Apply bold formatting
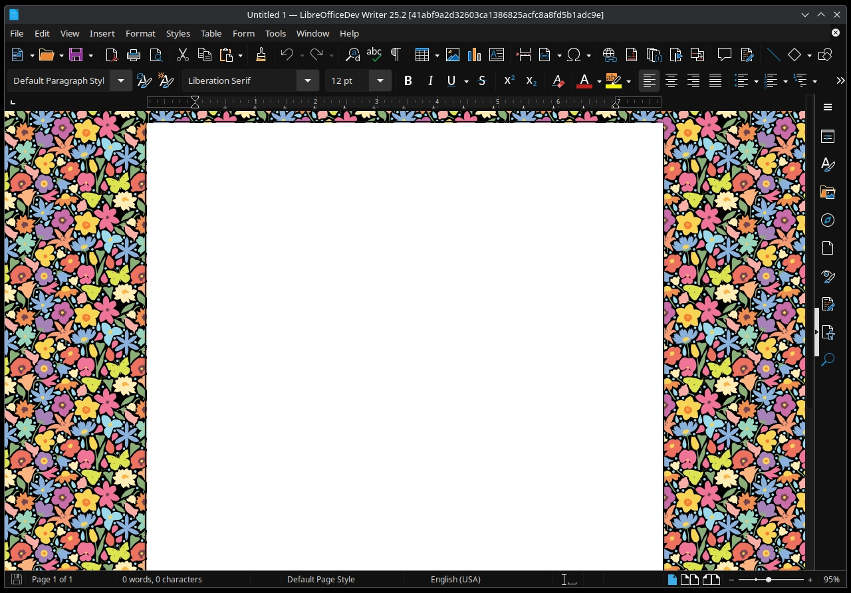The image size is (851, 593). pyautogui.click(x=408, y=80)
